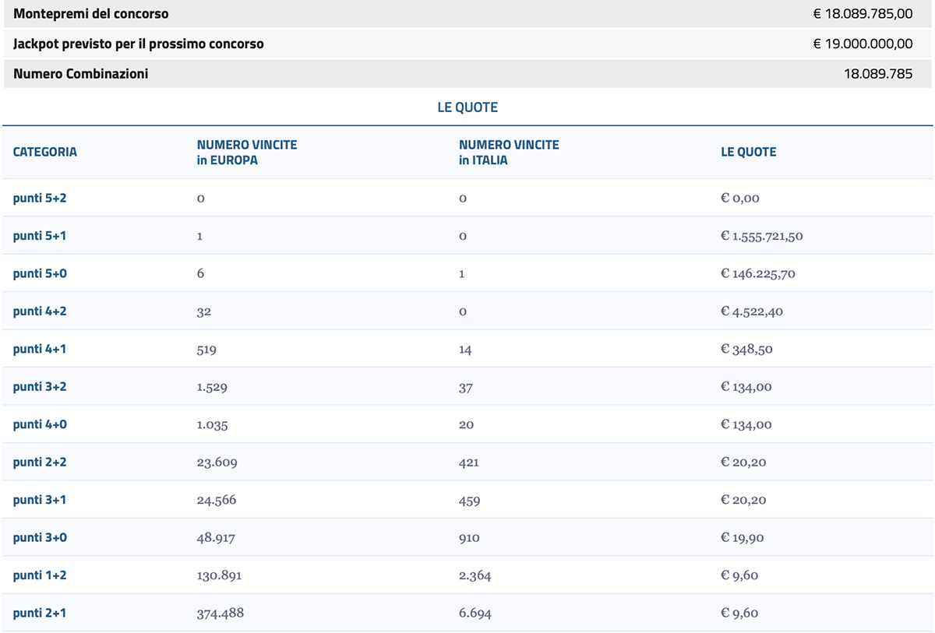Click the € 20,20 quota for punti 2+2
This screenshot has height=633, width=935.
(x=743, y=462)
